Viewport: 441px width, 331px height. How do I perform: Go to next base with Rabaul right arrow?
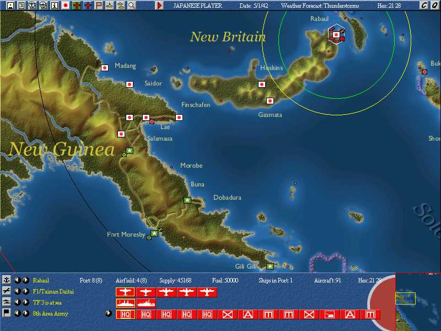pos(26,280)
